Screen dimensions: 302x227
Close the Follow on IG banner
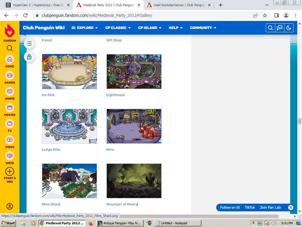pos(290,207)
